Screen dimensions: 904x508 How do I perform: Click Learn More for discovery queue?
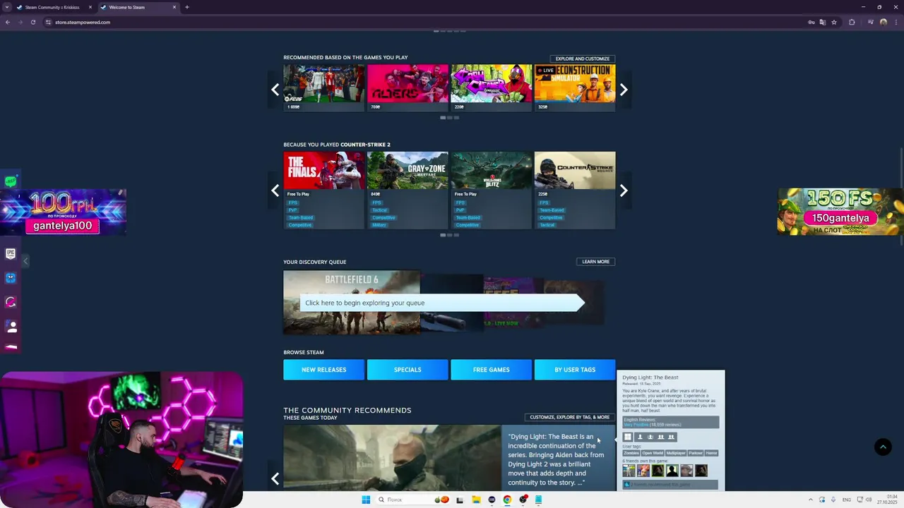tap(595, 262)
